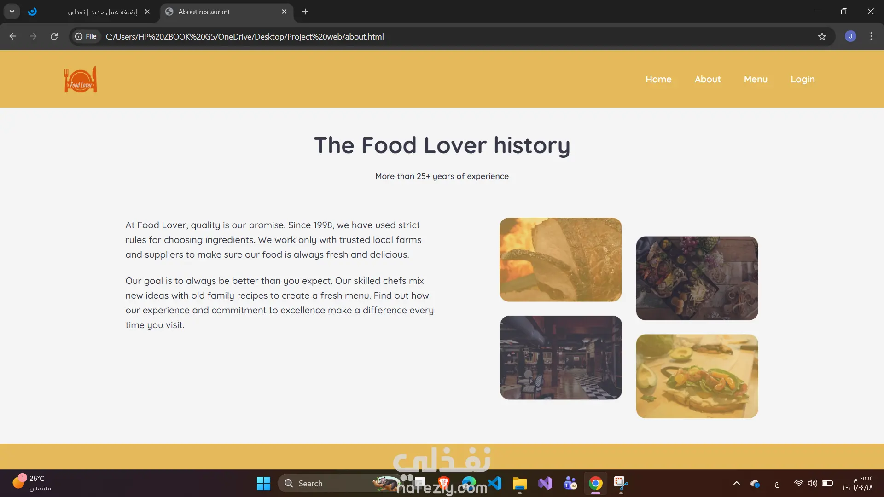Close the About restaurant tab
This screenshot has height=497, width=884.
pos(284,12)
